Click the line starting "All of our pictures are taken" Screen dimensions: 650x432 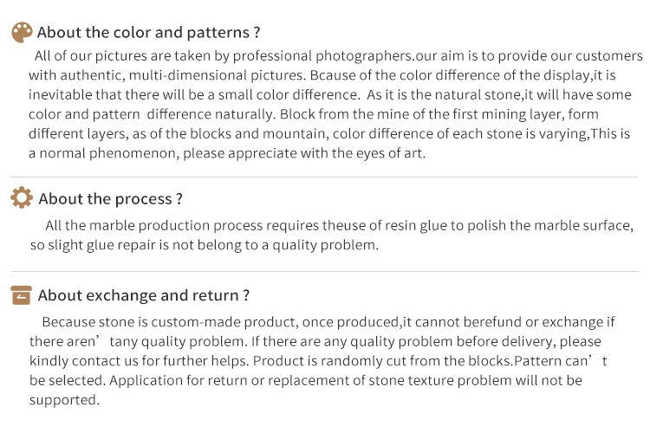[x=338, y=56]
